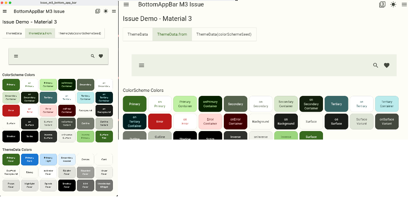
Task: Select ThemeData(colorSchemeSeed) tab in right window
Action: click(224, 34)
